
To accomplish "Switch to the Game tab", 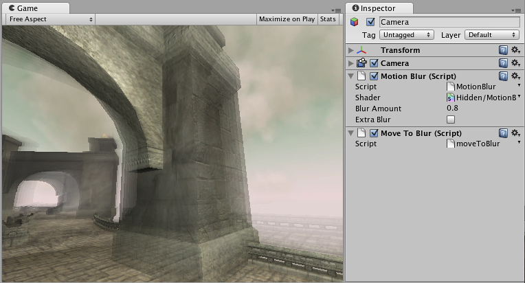I will click(26, 8).
